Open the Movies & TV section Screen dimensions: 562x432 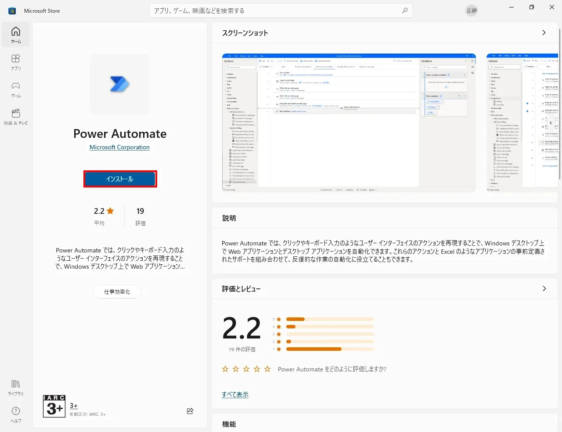tap(16, 116)
